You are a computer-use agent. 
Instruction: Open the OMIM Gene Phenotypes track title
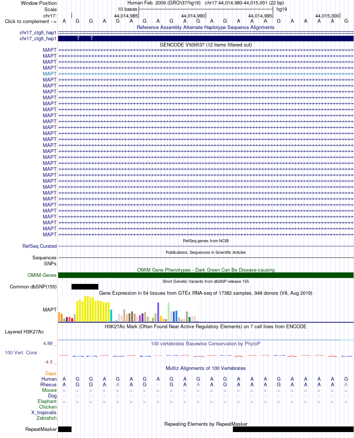tap(206, 270)
